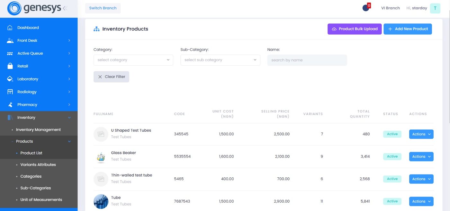Image resolution: width=450 pixels, height=211 pixels.
Task: Open Actions dropdown for Glass Beaker
Action: 421,157
